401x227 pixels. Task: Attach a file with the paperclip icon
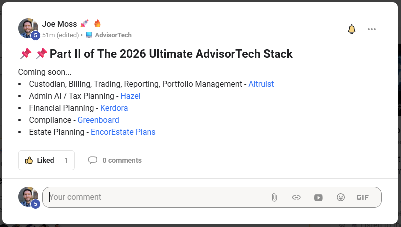tap(274, 197)
